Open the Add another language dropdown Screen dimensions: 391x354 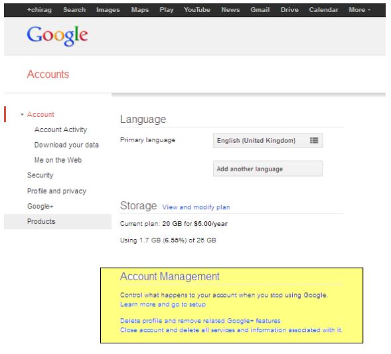point(268,169)
